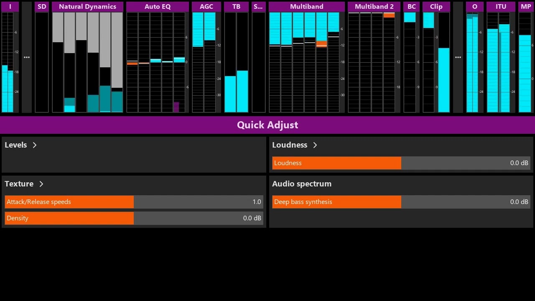The width and height of the screenshot is (535, 301).
Task: Adjust the Loudness slider
Action: pyautogui.click(x=401, y=163)
